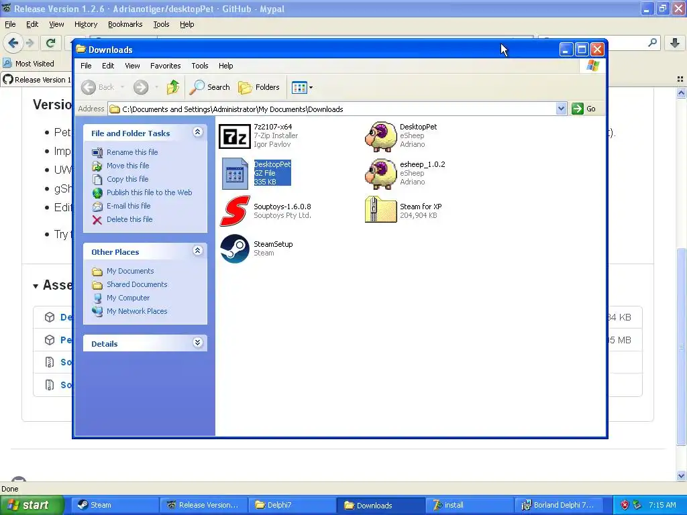Select the SteamSetup icon
Image resolution: width=687 pixels, height=515 pixels.
coord(235,249)
